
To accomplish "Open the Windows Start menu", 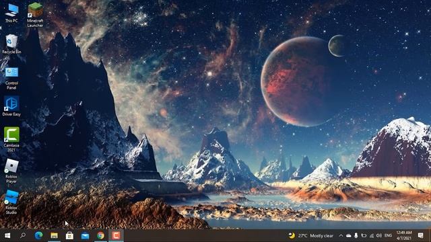I will 7,236.
